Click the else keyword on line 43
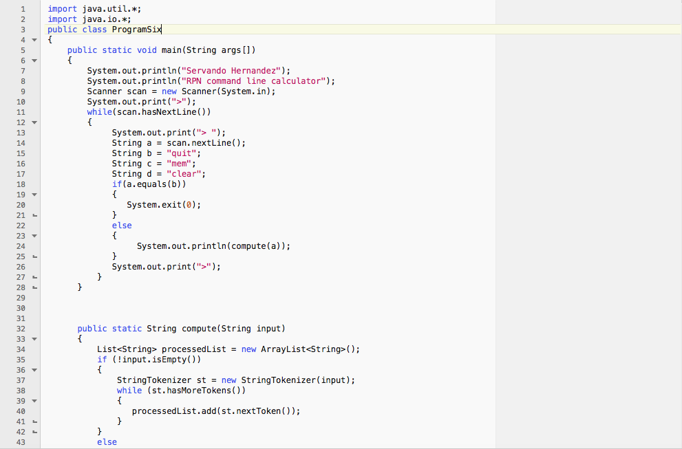Viewport: 682px width, 449px height. [x=106, y=441]
